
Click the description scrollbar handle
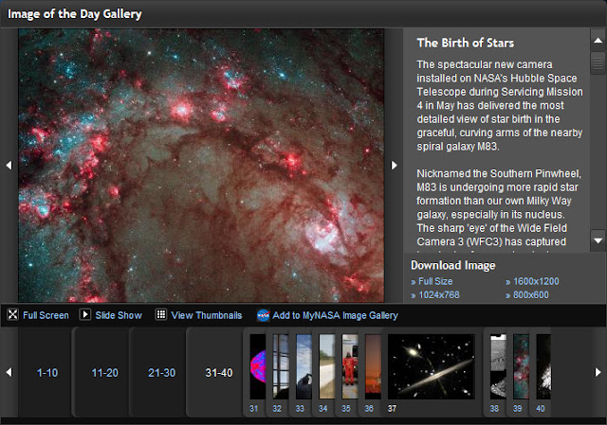pos(598,63)
